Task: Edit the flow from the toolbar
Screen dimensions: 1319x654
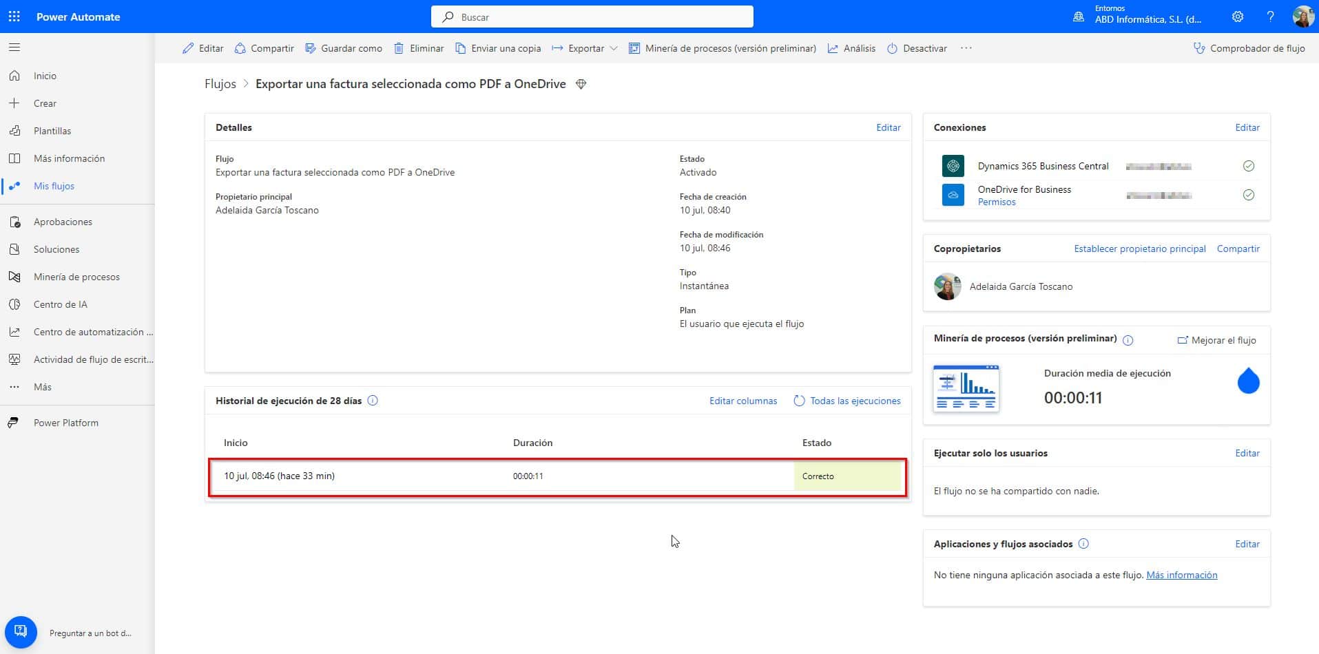Action: pos(203,48)
